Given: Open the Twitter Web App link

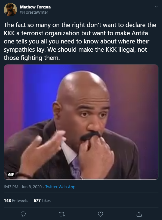Looking at the screenshot, I should pyautogui.click(x=60, y=187).
